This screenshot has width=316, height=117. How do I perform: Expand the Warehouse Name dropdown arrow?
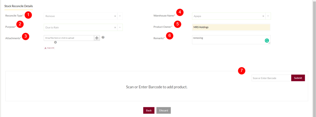[x=268, y=16]
